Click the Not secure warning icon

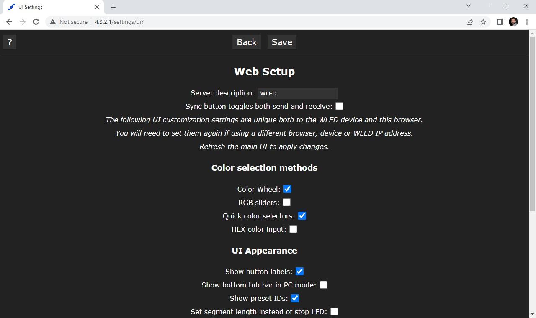pos(53,22)
